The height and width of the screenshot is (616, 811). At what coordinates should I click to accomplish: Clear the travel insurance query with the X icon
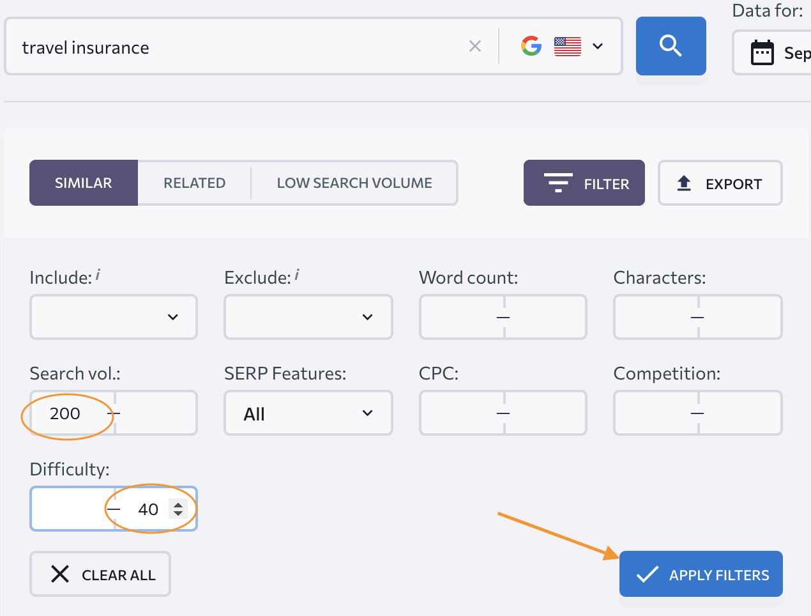[x=475, y=45]
